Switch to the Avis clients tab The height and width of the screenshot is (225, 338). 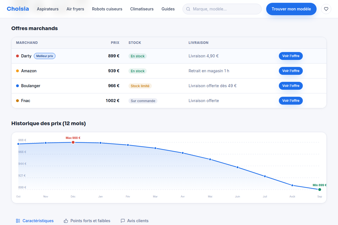click(x=134, y=221)
